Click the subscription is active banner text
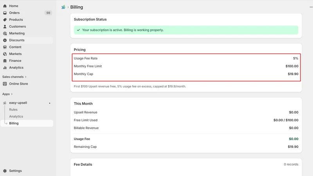The height and width of the screenshot is (176, 313). coord(123,30)
